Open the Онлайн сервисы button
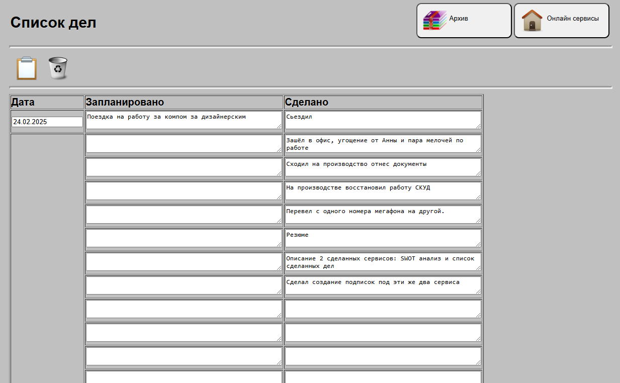 (561, 21)
